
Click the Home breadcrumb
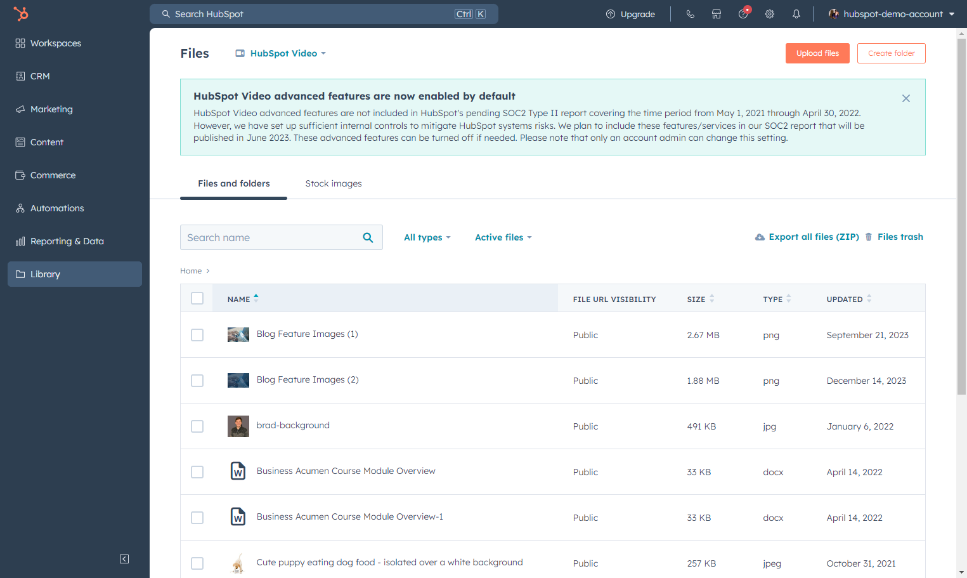pyautogui.click(x=191, y=271)
